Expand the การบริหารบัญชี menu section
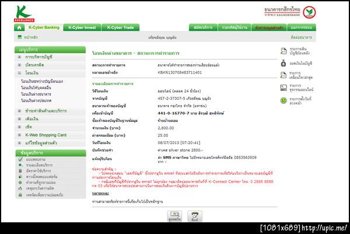The height and width of the screenshot is (234, 350). click(x=19, y=57)
